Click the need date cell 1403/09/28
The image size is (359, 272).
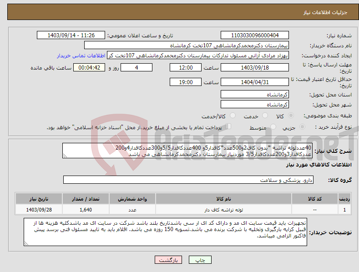39,210
